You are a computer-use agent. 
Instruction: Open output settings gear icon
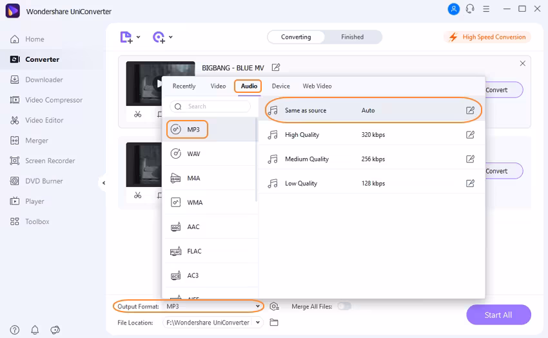275,306
